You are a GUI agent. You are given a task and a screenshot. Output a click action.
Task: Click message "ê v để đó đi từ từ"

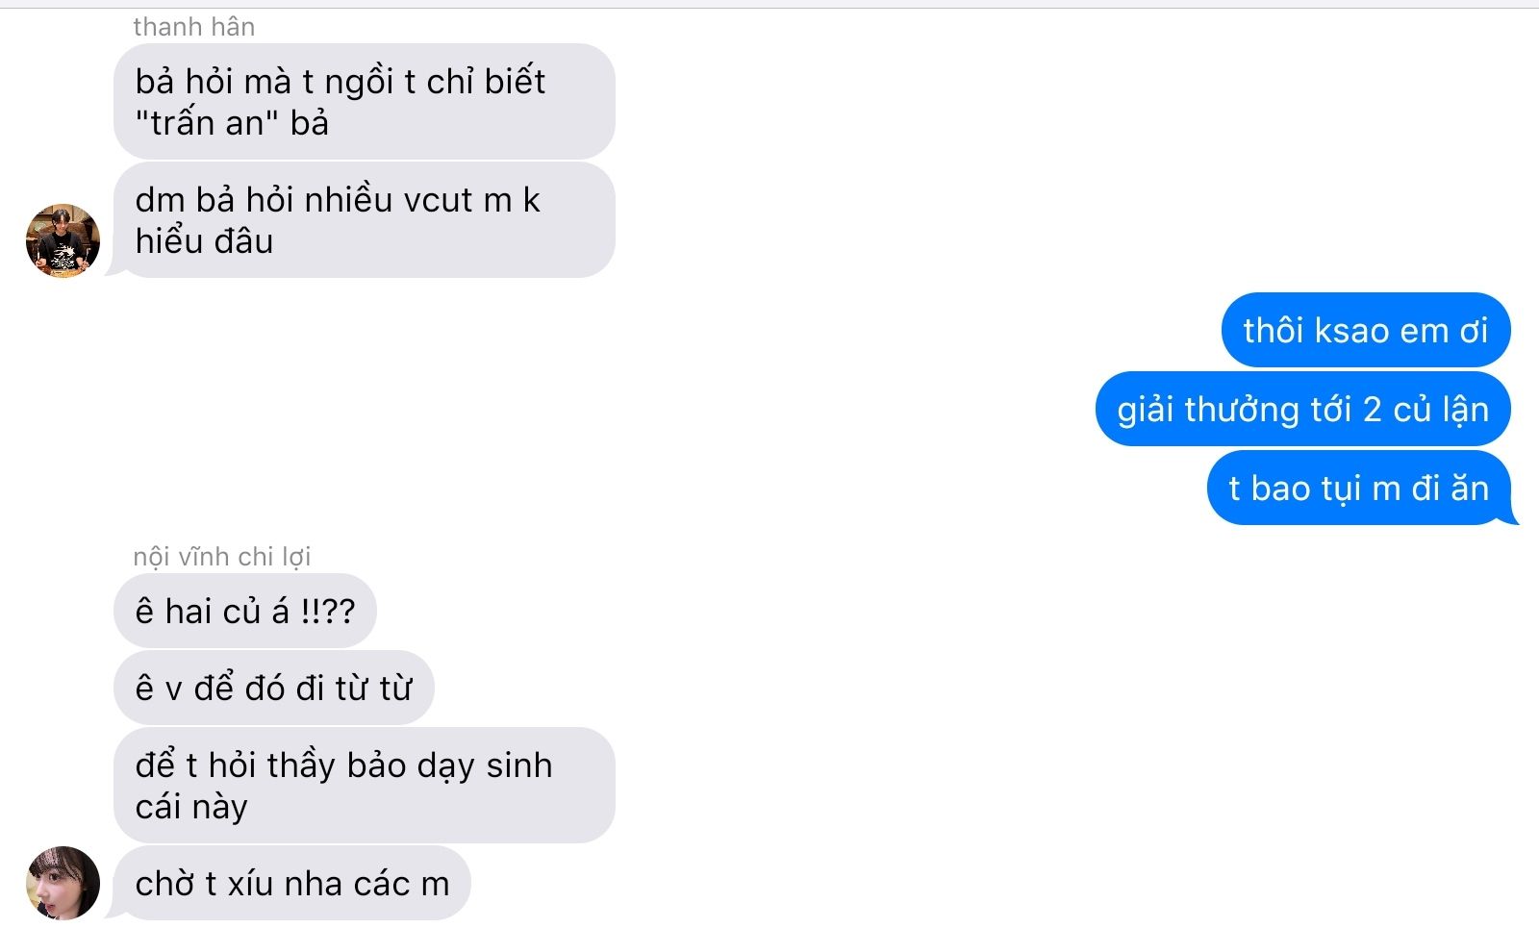click(x=274, y=688)
